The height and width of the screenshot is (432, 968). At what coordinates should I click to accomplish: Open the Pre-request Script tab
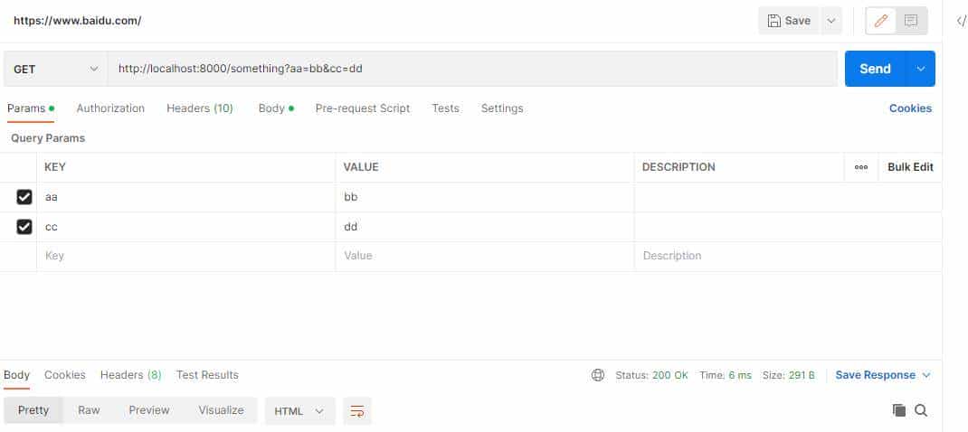[x=362, y=108]
